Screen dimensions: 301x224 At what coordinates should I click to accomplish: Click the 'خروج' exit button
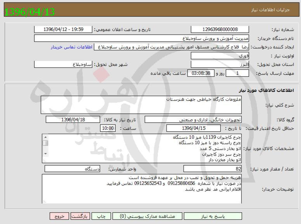[59, 216]
